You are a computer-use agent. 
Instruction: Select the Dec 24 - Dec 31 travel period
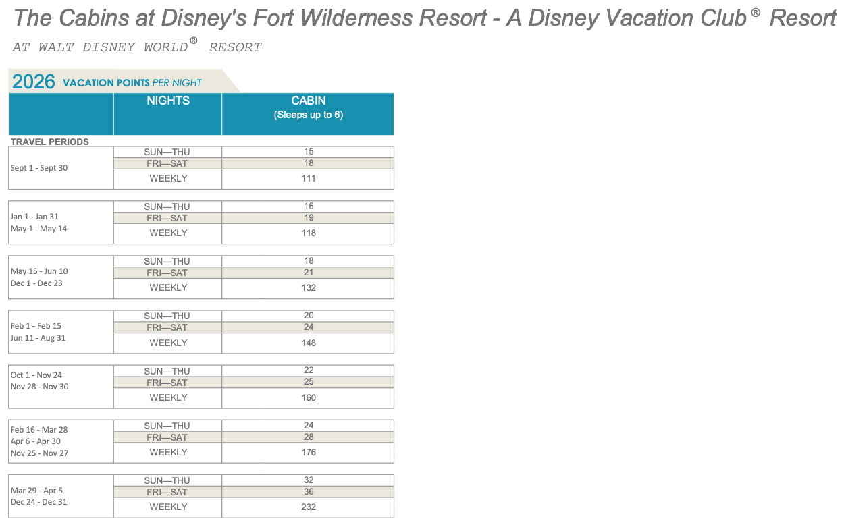38,502
